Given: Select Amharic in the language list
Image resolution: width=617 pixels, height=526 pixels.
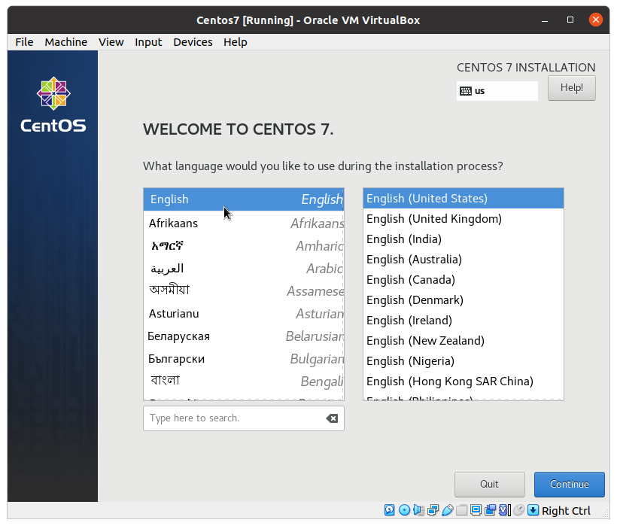Looking at the screenshot, I should click(x=244, y=246).
